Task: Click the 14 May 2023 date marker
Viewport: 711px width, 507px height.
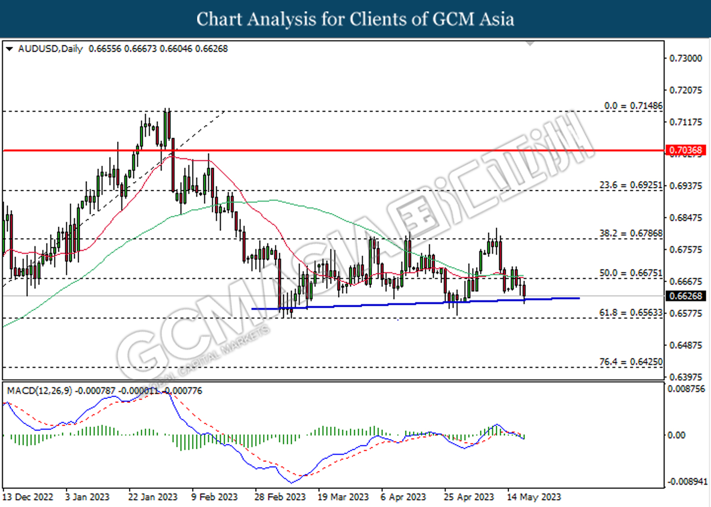Action: point(534,497)
